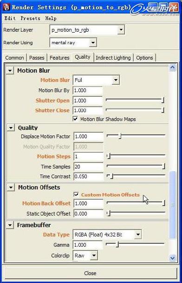The width and height of the screenshot is (182, 283).
Task: Collapse the Framebuffer section
Action: (10, 225)
